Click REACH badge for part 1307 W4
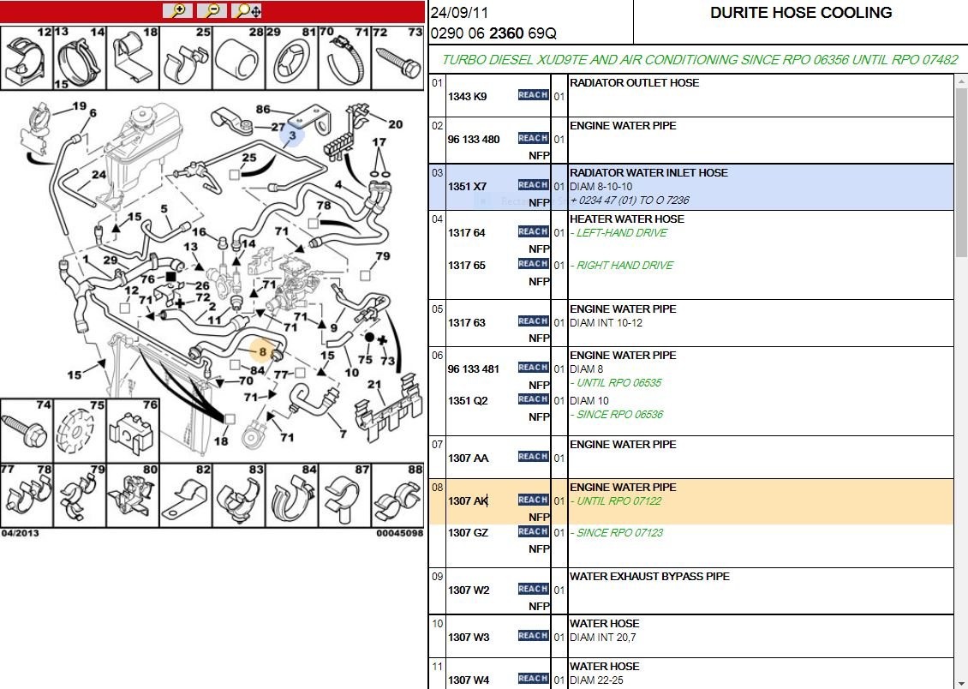 [x=534, y=679]
